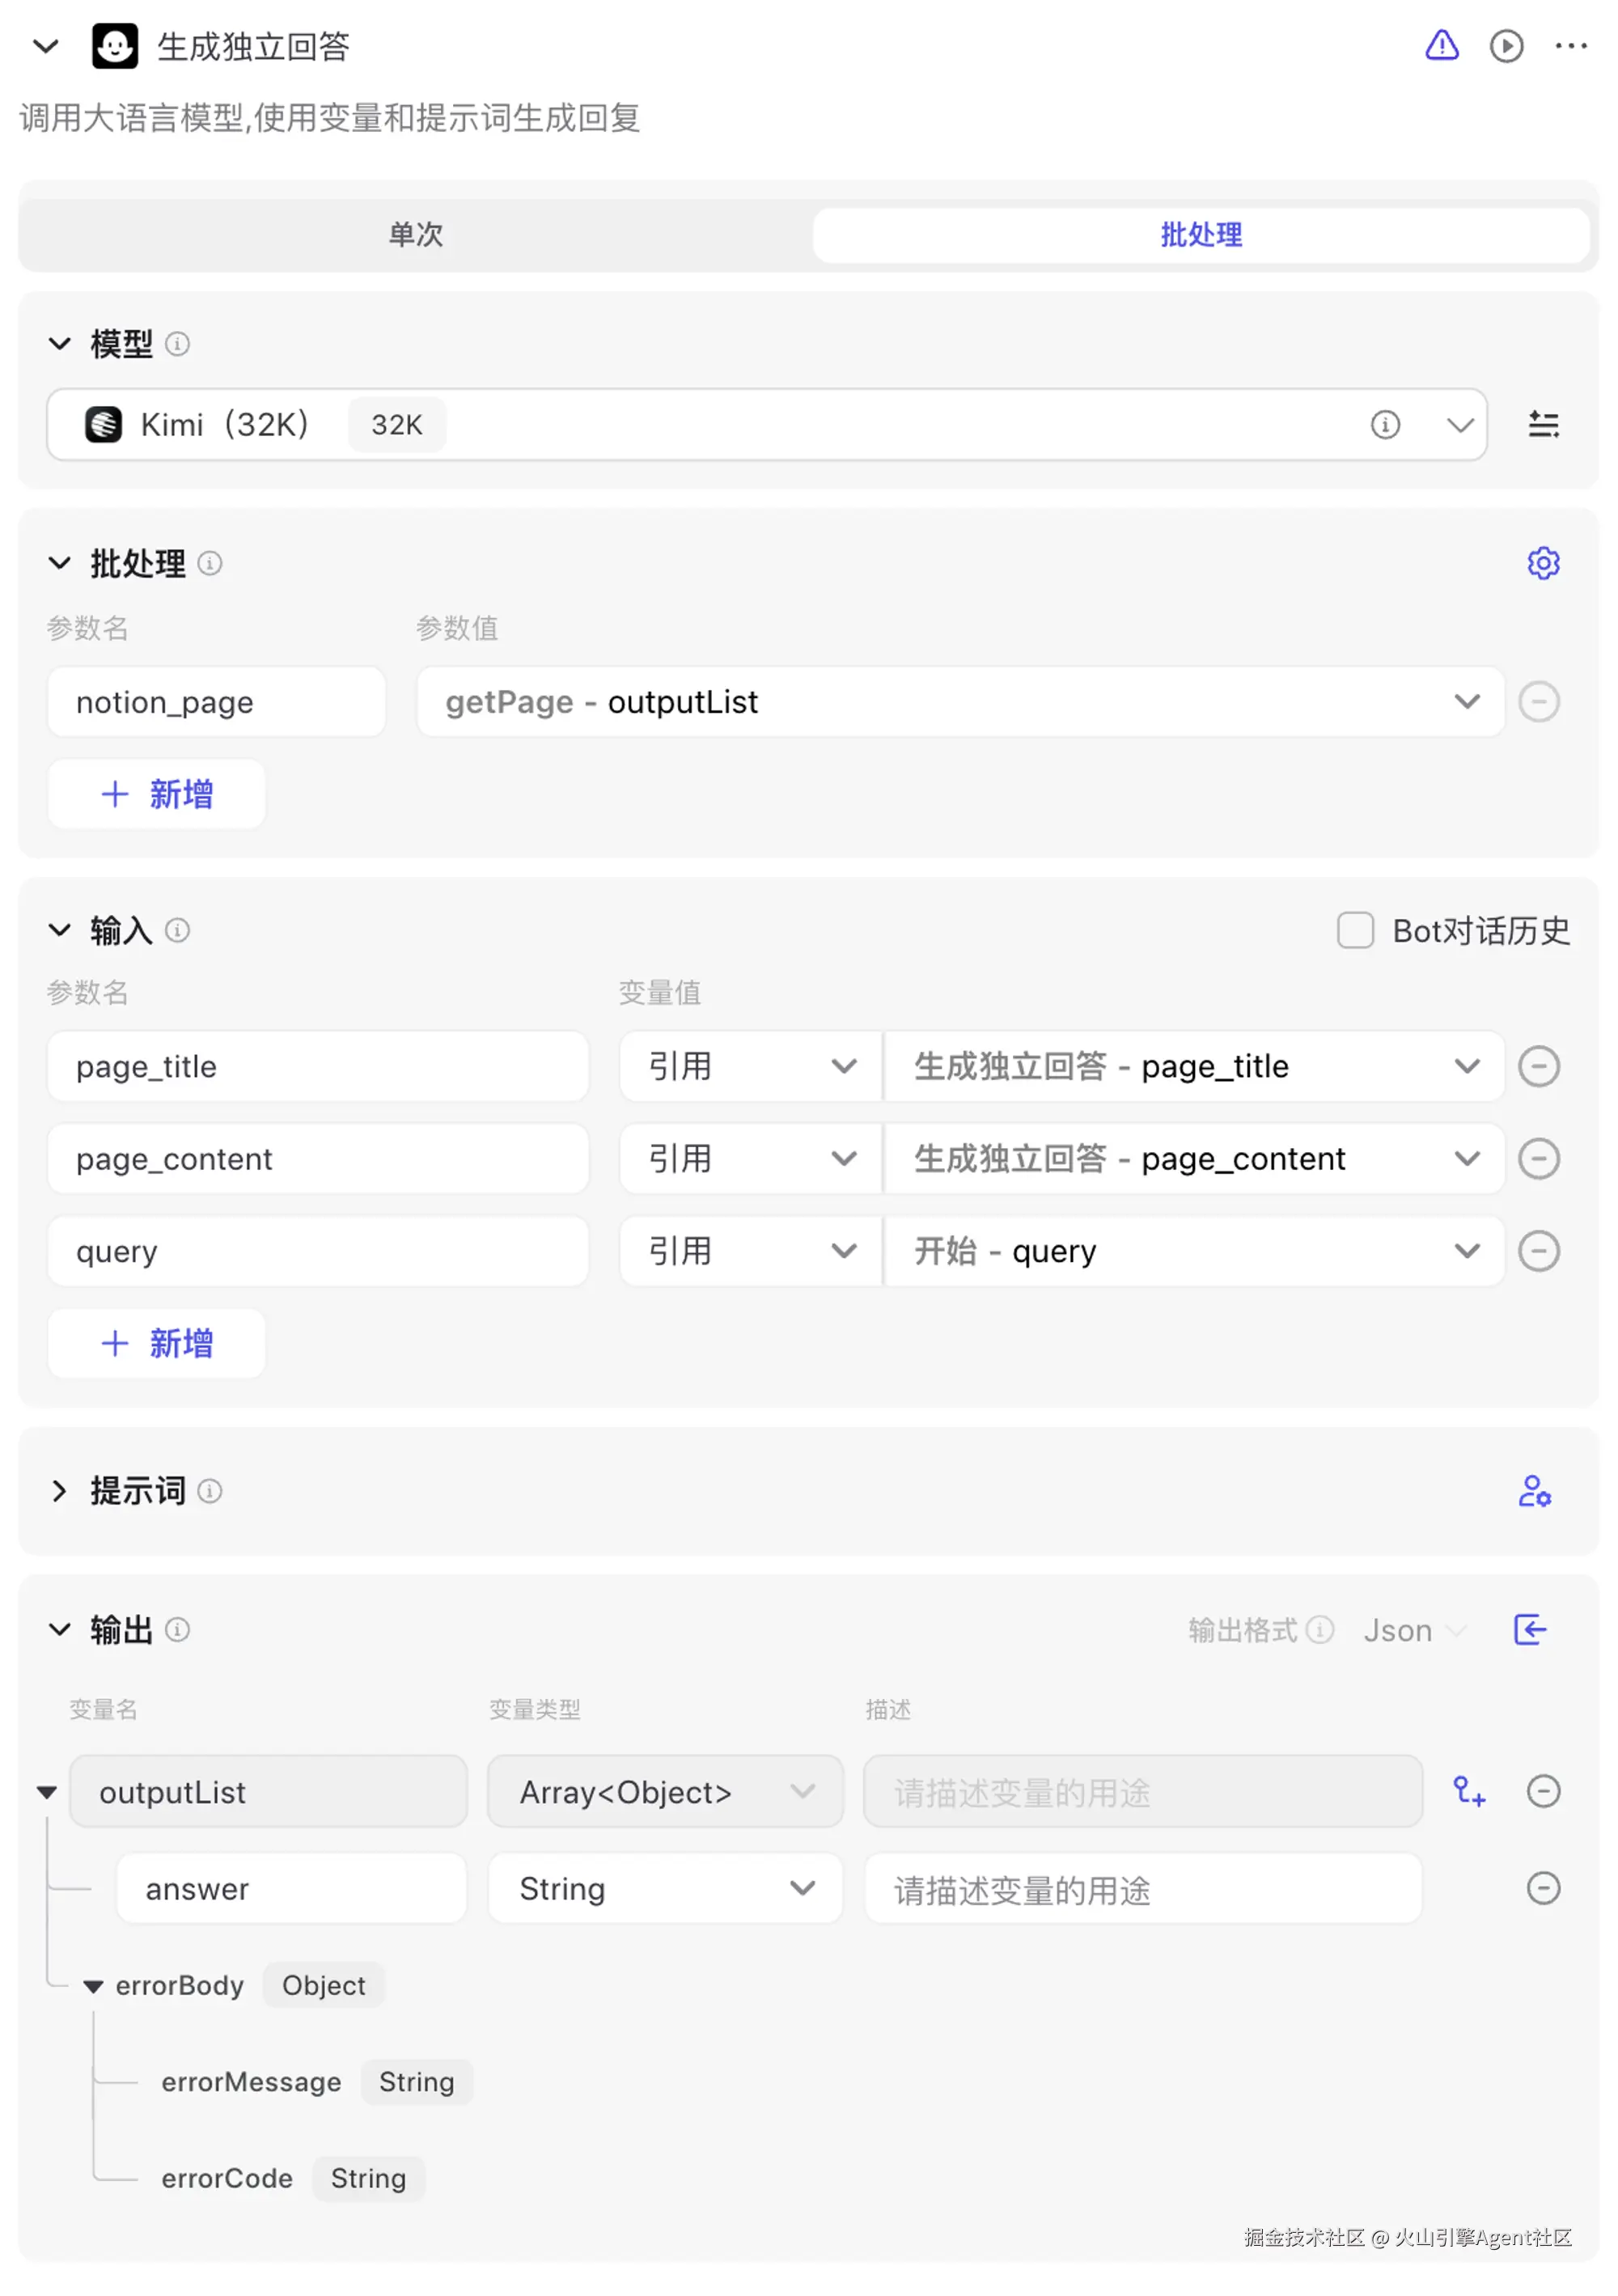Image resolution: width=1618 pixels, height=2296 pixels.
Task: Click the prompt role settings person icon
Action: [1533, 1490]
